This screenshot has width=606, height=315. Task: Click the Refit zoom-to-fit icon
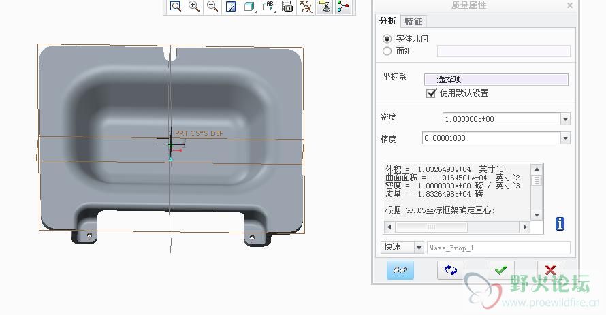coord(176,6)
